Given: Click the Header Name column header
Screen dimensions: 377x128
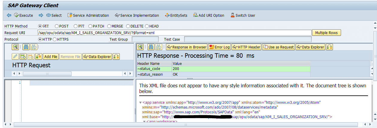Looking at the screenshot, I should (x=154, y=64).
